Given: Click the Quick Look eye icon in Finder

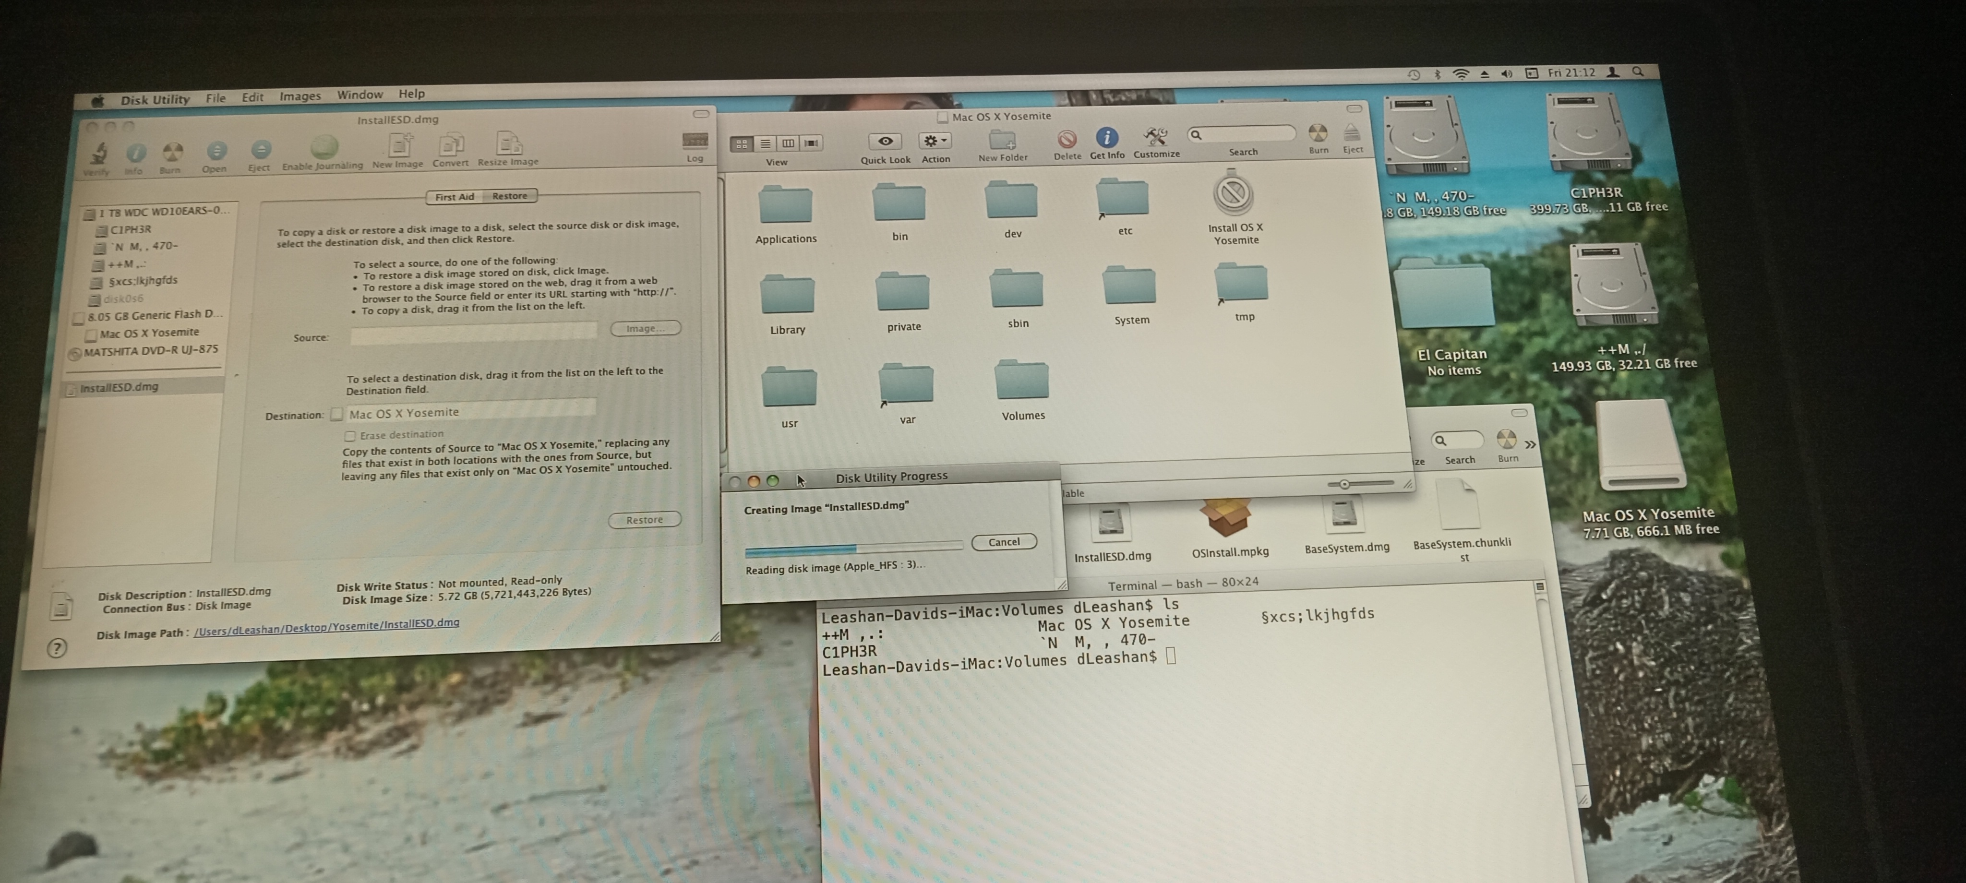Looking at the screenshot, I should [x=885, y=141].
